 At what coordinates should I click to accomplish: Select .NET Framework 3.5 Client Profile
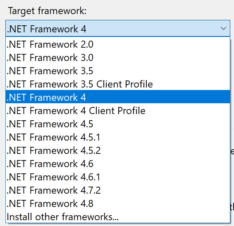click(118, 84)
